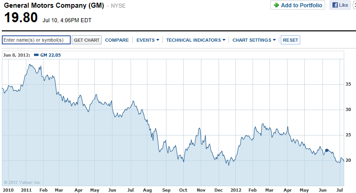Click the Facebook like count bubble
The height and width of the screenshot is (193, 356).
pyautogui.click(x=354, y=5)
